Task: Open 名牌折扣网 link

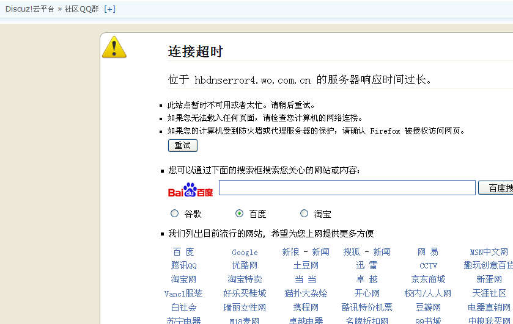Action: coord(367,321)
